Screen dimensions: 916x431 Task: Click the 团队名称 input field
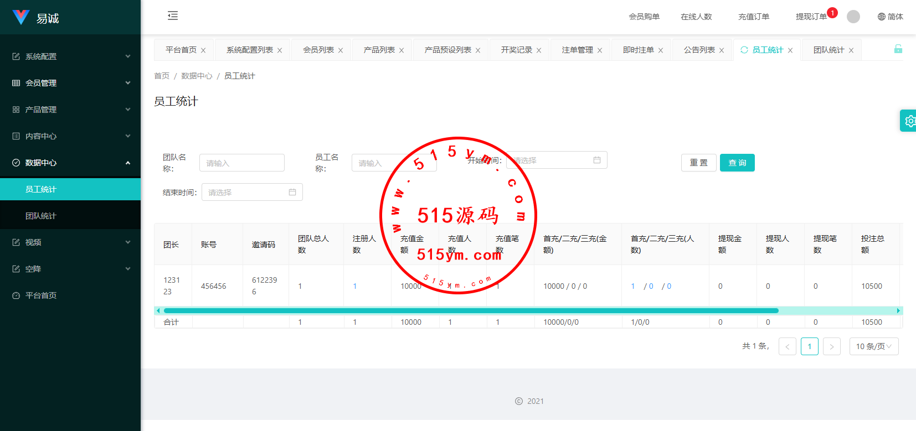coord(241,163)
